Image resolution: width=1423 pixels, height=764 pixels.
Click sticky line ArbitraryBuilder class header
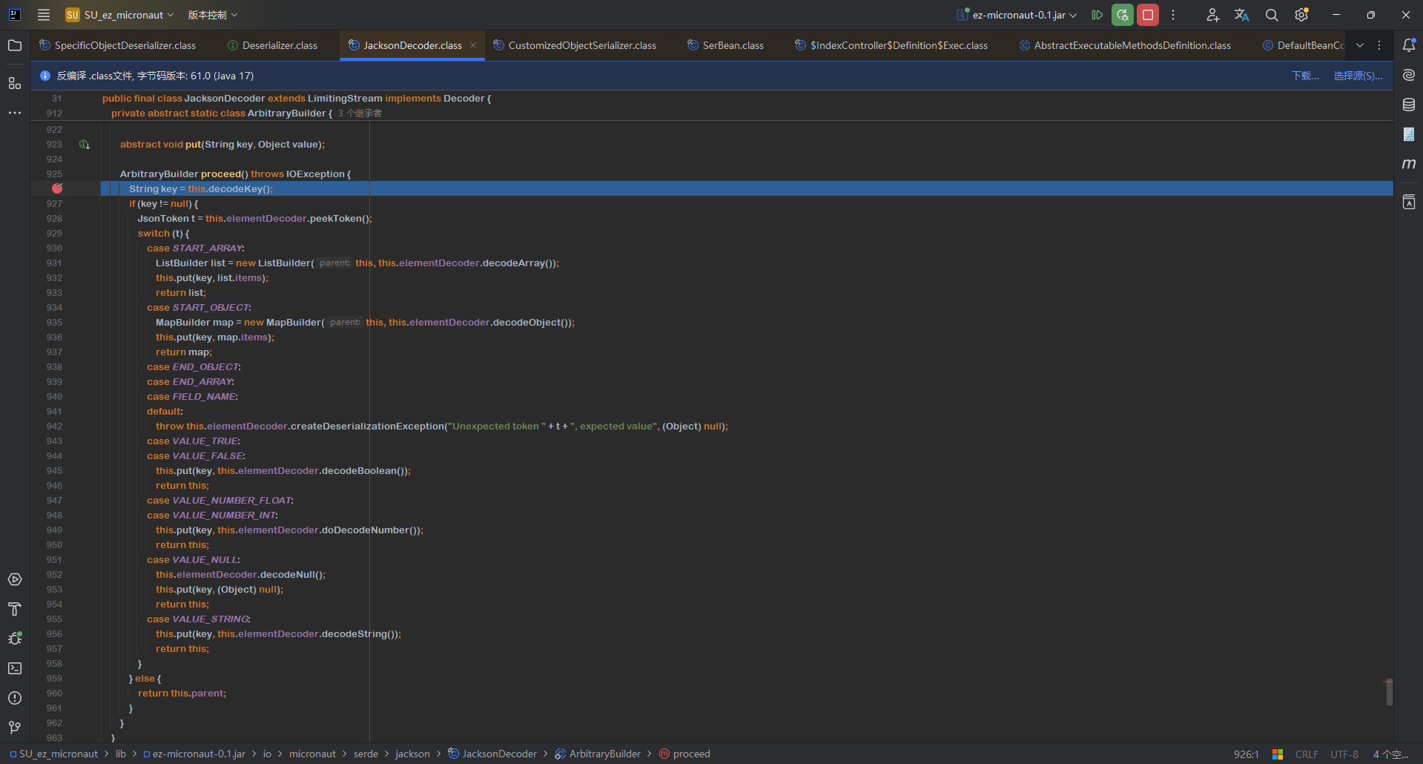[x=222, y=113]
